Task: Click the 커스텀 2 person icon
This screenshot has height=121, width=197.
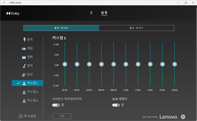Action: (x=24, y=92)
